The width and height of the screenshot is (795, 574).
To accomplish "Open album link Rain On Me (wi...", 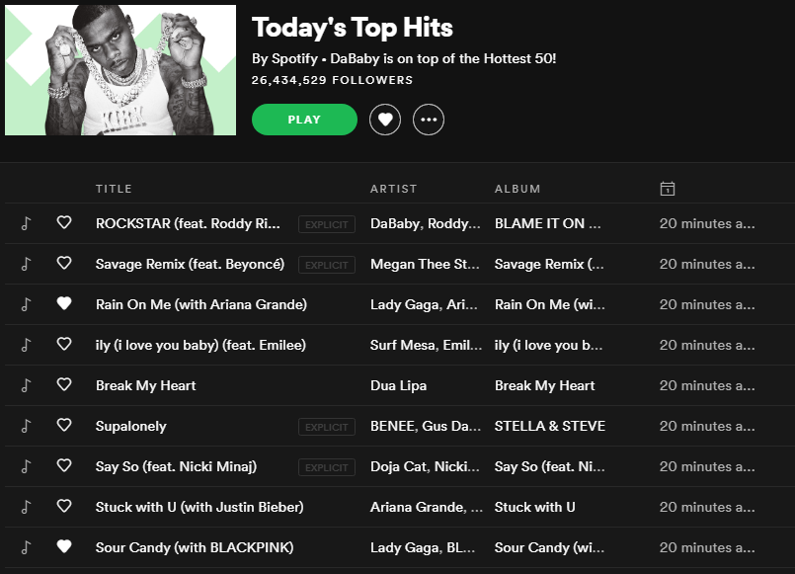I will point(550,304).
